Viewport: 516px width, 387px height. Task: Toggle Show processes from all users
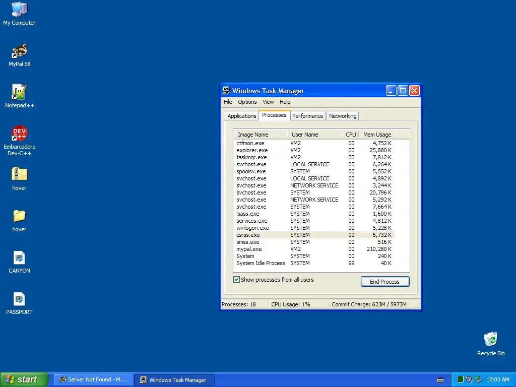tap(236, 280)
